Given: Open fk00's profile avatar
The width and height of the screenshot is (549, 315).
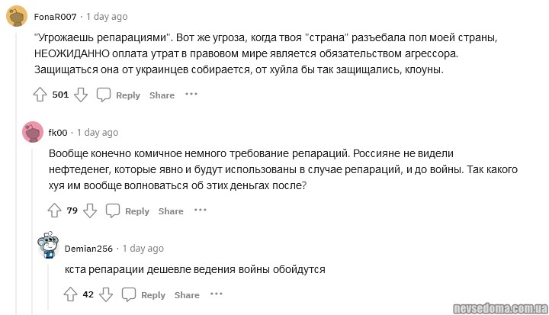Looking at the screenshot, I should pyautogui.click(x=33, y=132).
